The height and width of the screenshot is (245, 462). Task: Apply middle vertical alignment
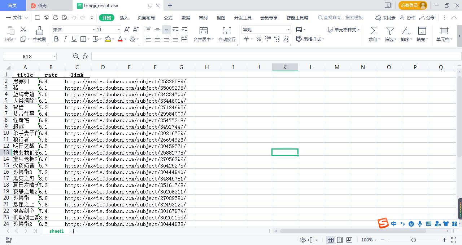point(157,30)
